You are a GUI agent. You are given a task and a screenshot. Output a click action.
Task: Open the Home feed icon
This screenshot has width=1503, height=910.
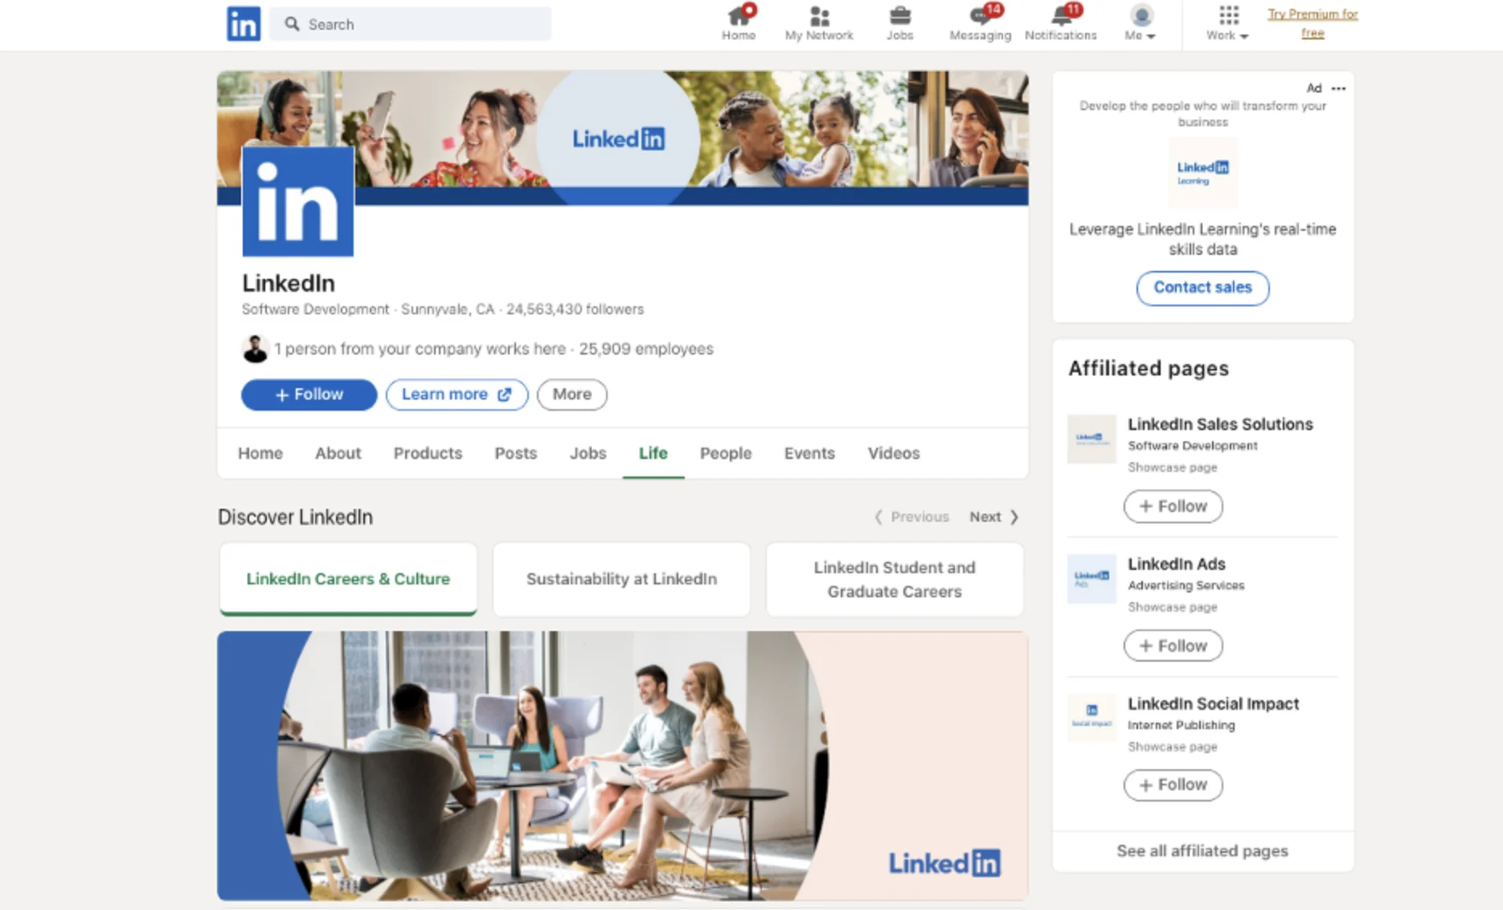click(x=738, y=23)
